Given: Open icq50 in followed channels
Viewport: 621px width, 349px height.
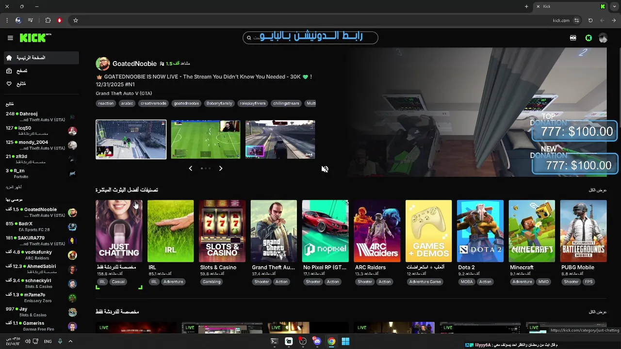Looking at the screenshot, I should pos(41,131).
